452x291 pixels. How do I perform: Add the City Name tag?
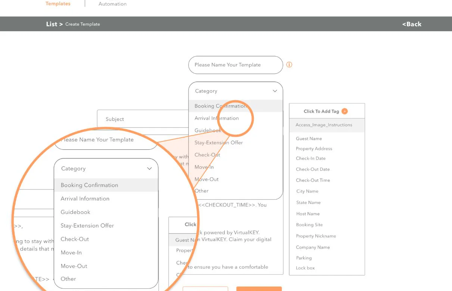click(x=307, y=191)
